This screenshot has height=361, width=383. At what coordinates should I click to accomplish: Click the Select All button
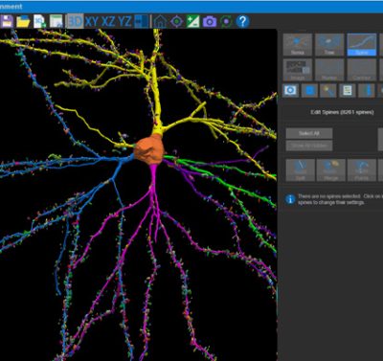(x=309, y=133)
